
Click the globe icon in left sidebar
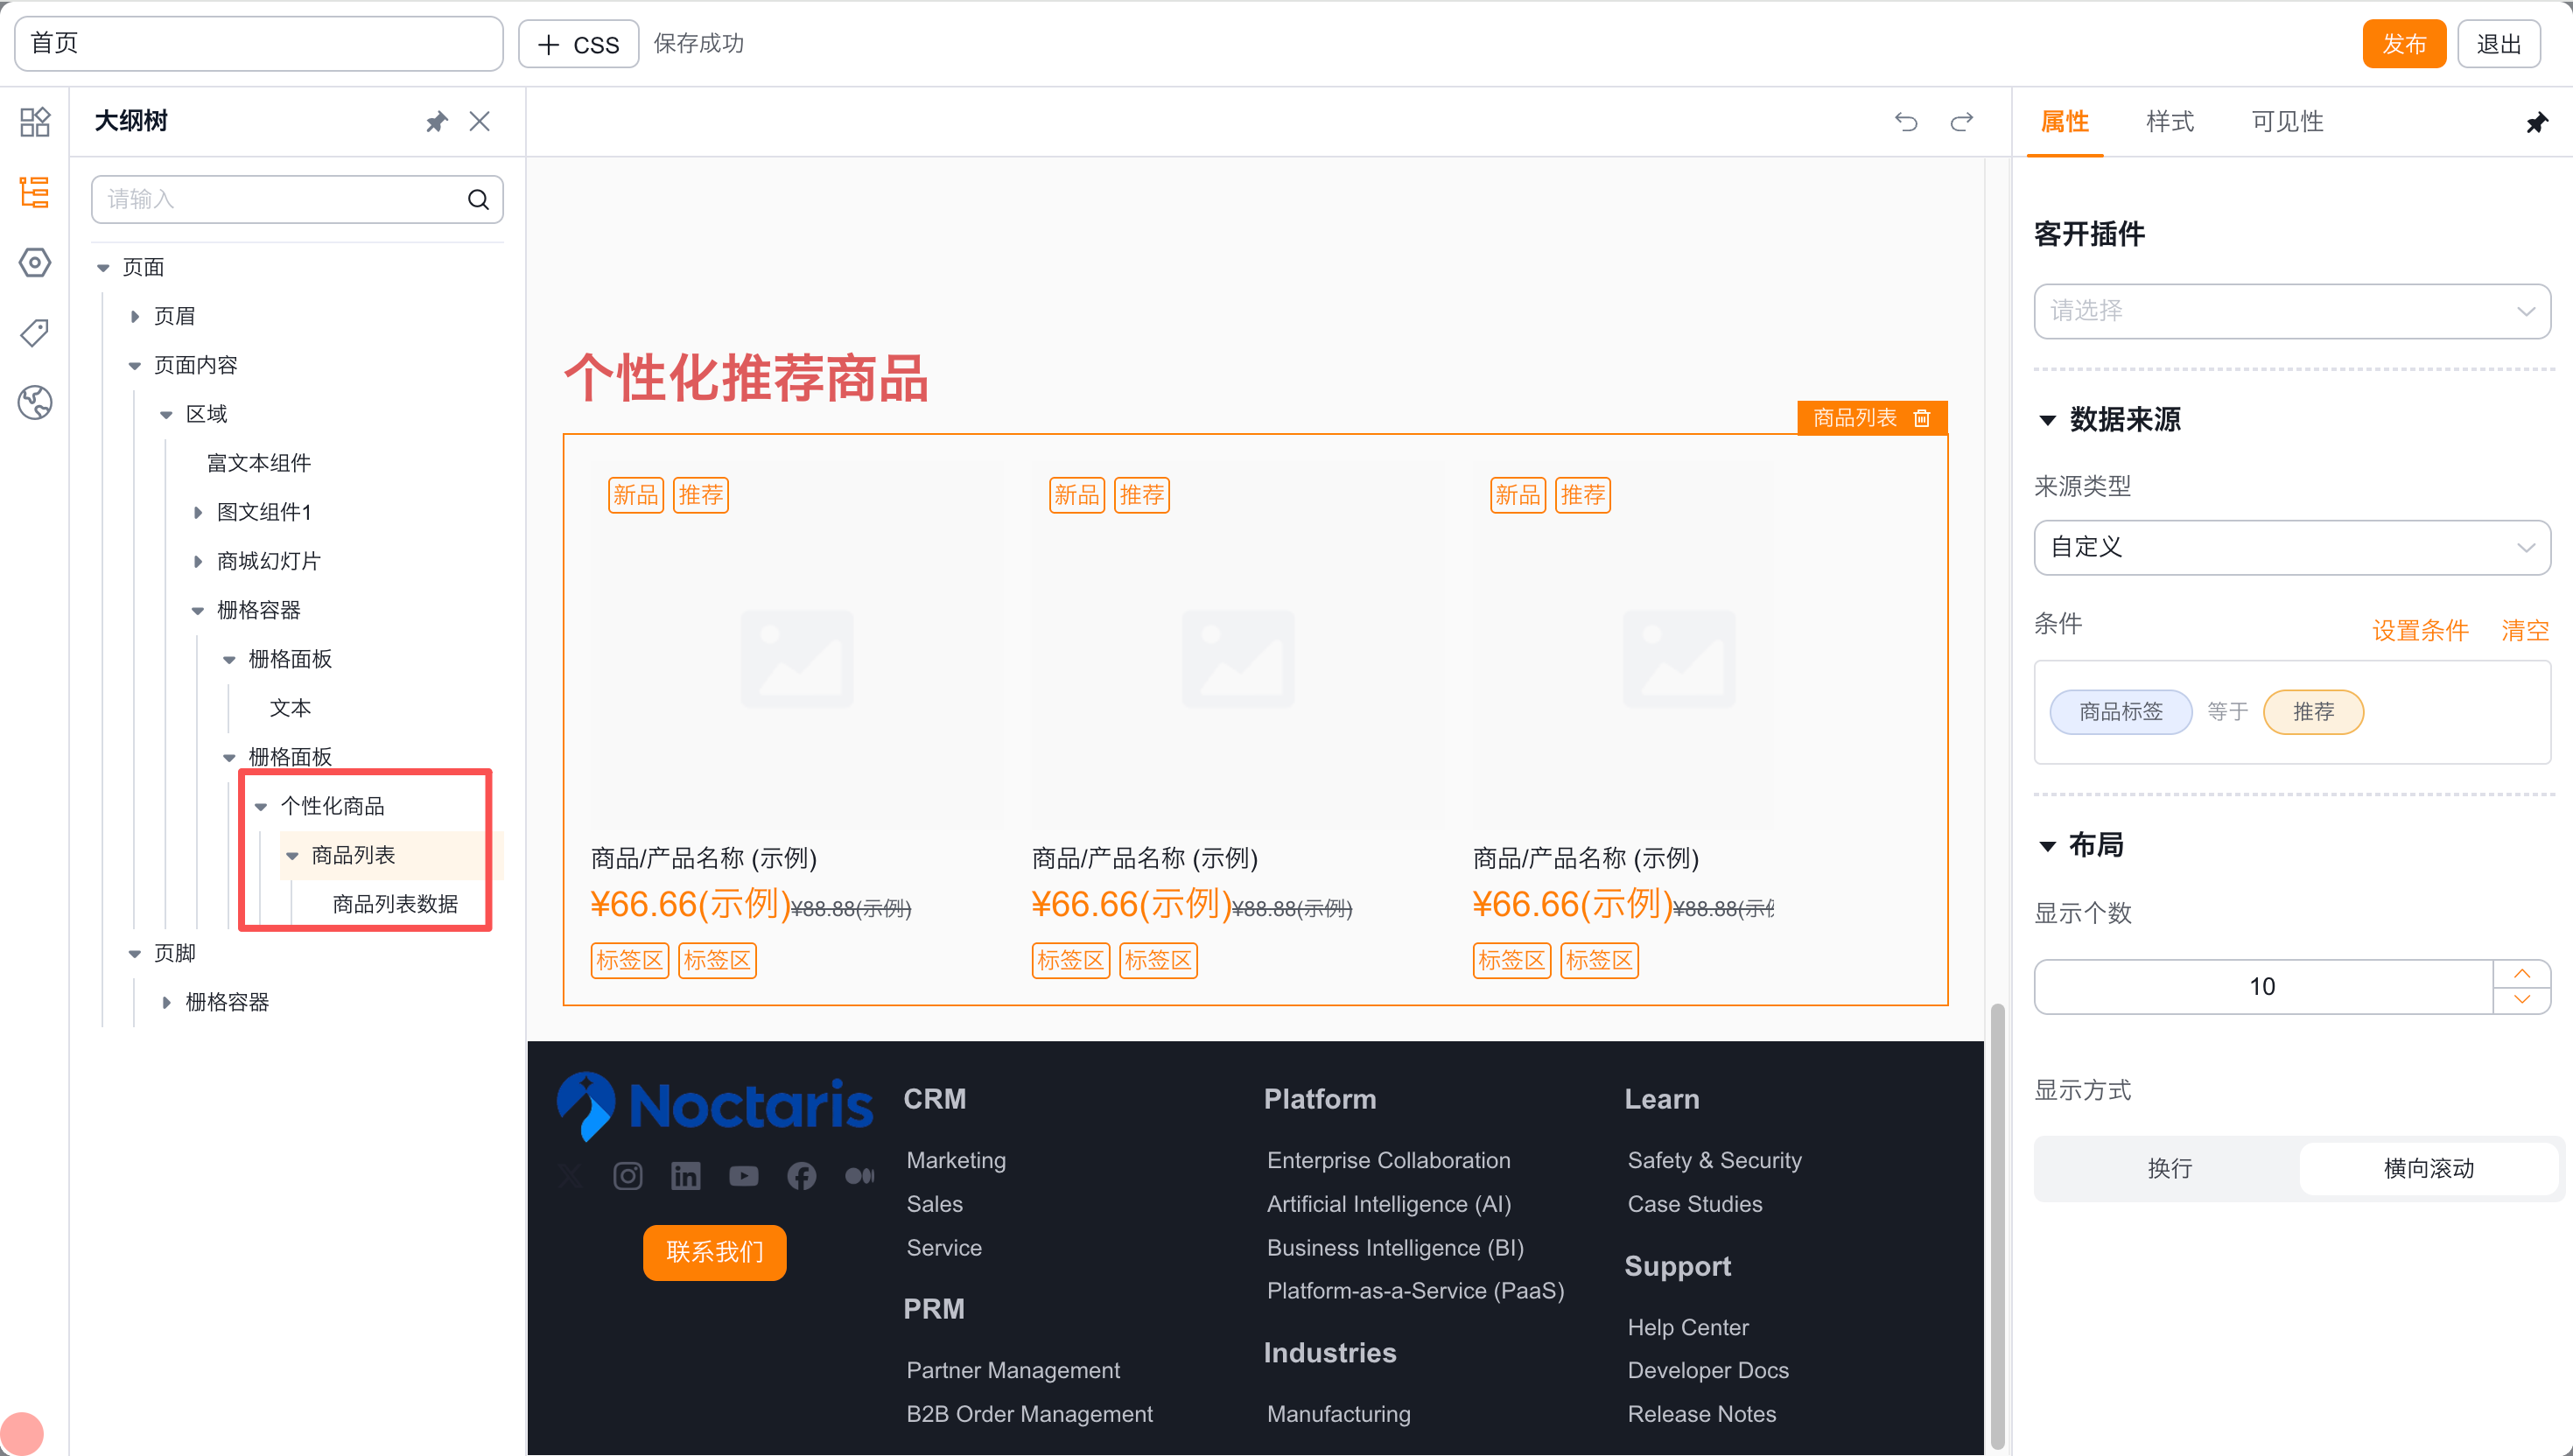click(x=34, y=402)
